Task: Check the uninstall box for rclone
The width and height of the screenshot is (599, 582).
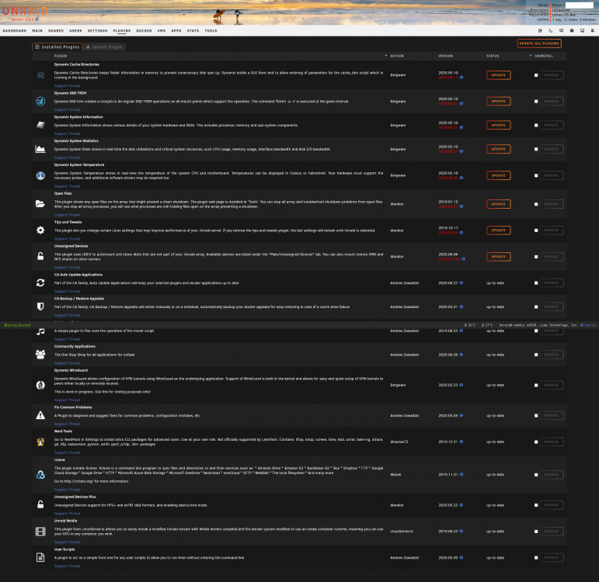Action: tap(536, 475)
